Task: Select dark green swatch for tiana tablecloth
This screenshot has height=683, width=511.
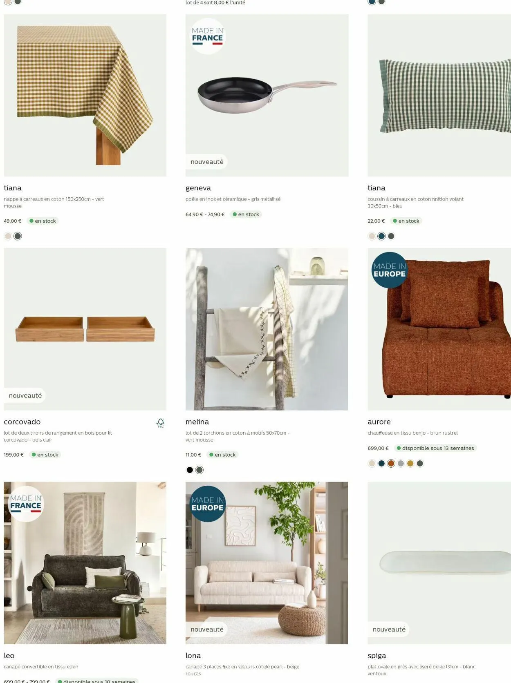Action: coord(18,236)
